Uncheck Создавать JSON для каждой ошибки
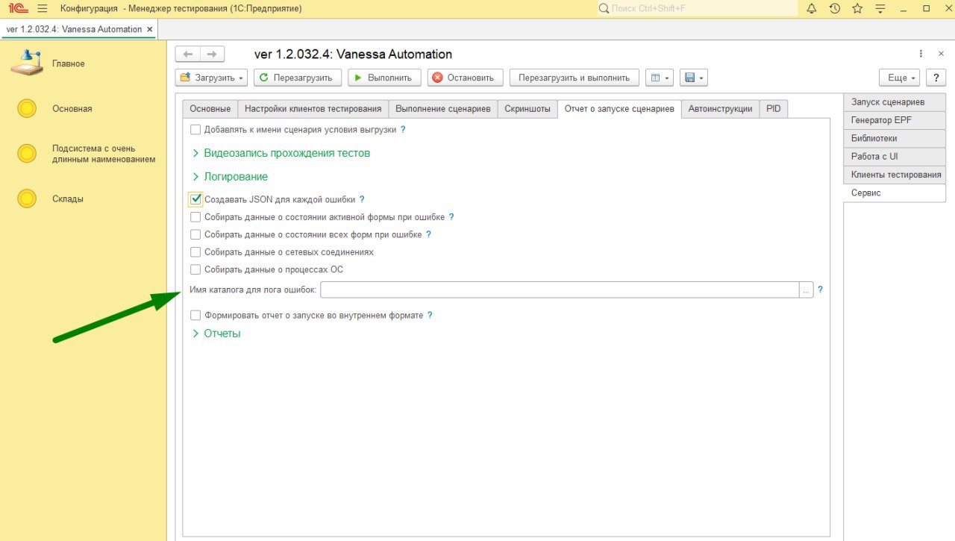The width and height of the screenshot is (955, 541). pos(195,199)
